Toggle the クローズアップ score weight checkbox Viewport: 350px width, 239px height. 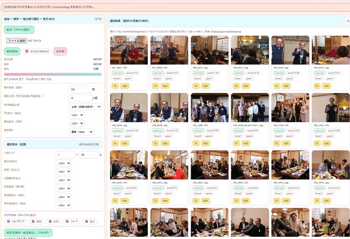point(9,221)
